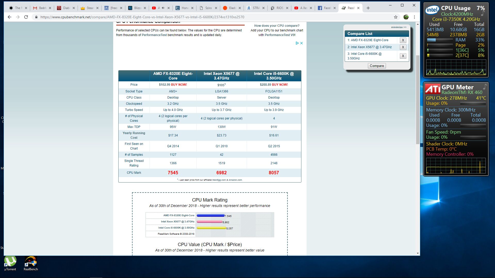The image size is (495, 278).
Task: Click the Intel Core i5-6600K column header
Action: [274, 76]
